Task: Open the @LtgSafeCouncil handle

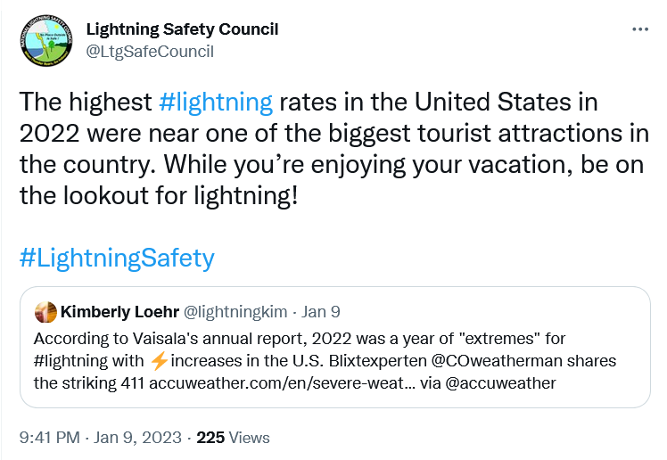Action: [x=150, y=51]
